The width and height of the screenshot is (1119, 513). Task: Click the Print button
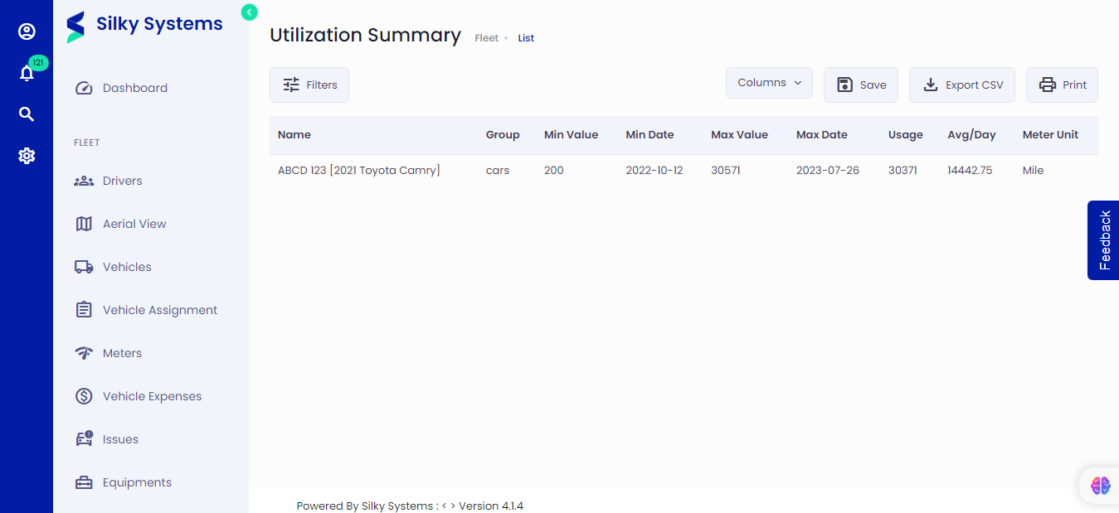[x=1062, y=85]
